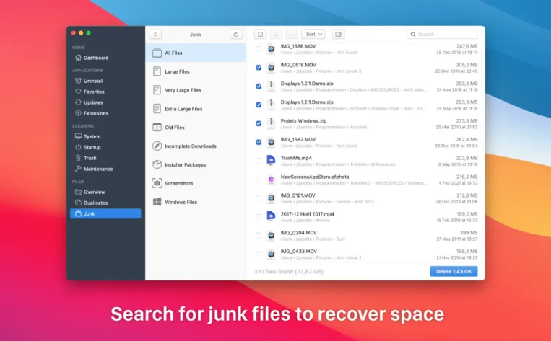Uncheck the IMG_0518.MOV checkbox
551x341 pixels.
(x=259, y=67)
